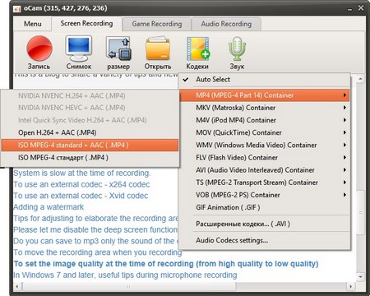Open link 'In Windows 7 and later, useful tips'
Screen dimensions: 370x296
coord(125,275)
